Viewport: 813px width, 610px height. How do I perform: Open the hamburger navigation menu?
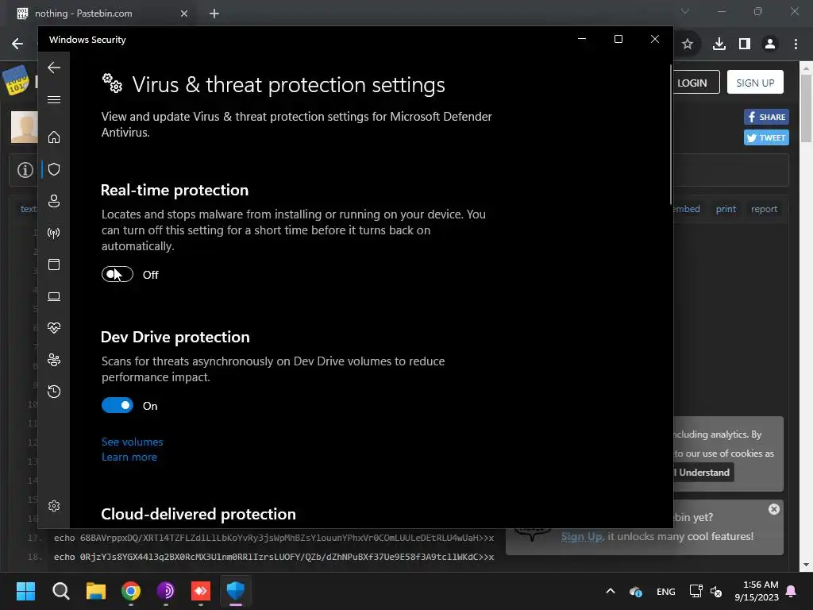click(54, 99)
